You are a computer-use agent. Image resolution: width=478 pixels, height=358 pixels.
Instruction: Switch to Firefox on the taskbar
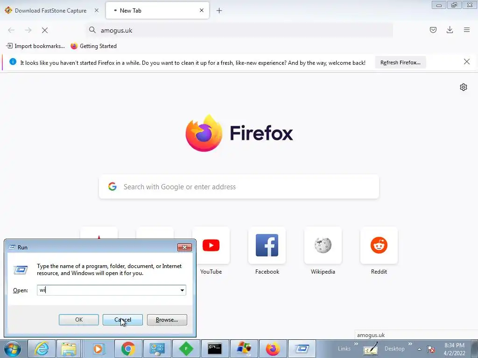(273, 349)
